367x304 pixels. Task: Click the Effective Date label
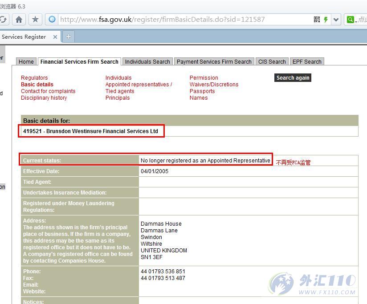coord(41,171)
